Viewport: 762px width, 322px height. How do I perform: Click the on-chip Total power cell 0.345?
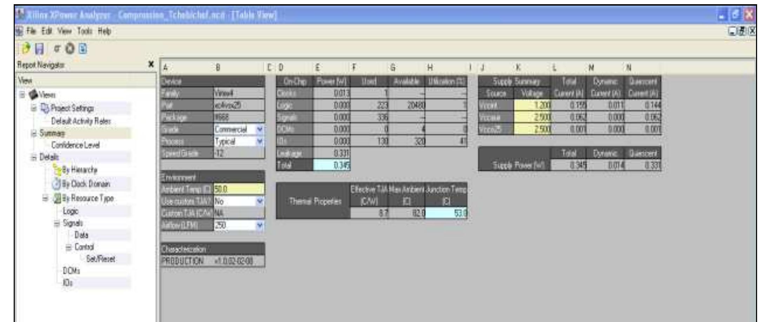tap(332, 165)
